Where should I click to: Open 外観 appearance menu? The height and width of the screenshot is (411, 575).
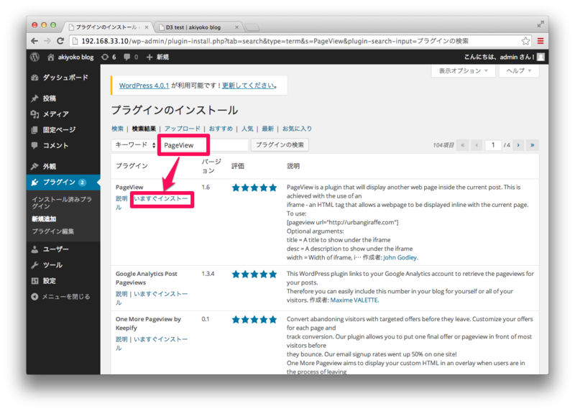coord(63,167)
